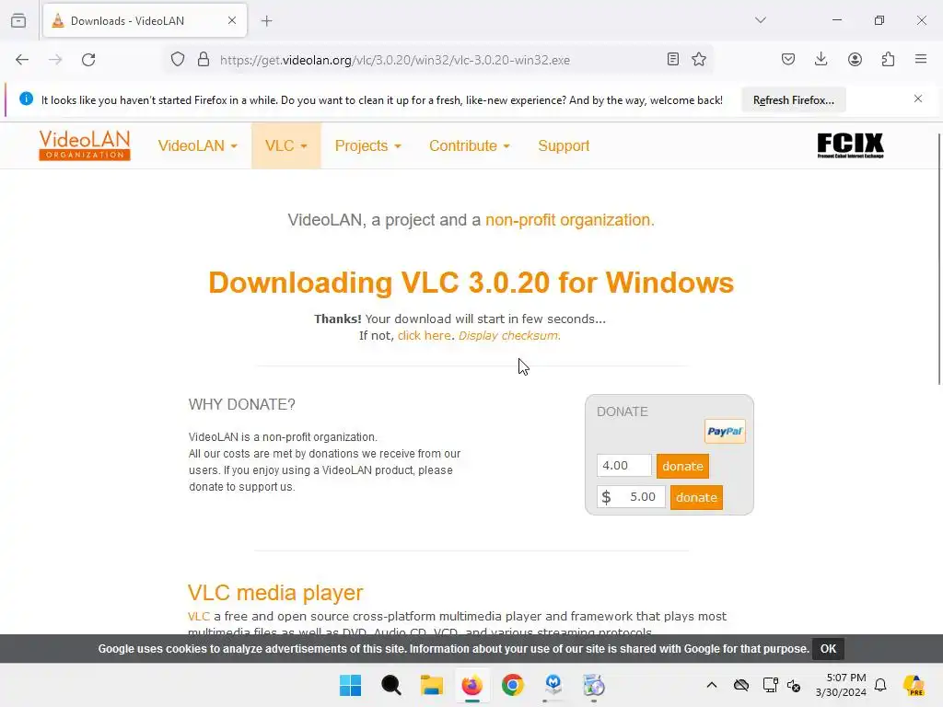Open Windows taskbar search
The height and width of the screenshot is (707, 943).
[x=390, y=685]
